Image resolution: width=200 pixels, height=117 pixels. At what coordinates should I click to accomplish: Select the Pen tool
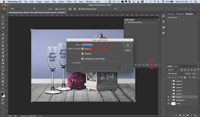point(3,67)
